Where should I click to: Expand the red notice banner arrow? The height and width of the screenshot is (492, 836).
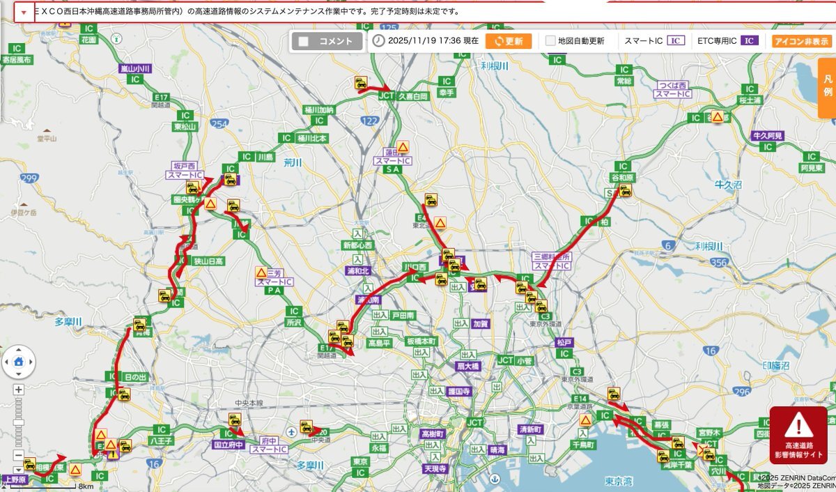24,12
